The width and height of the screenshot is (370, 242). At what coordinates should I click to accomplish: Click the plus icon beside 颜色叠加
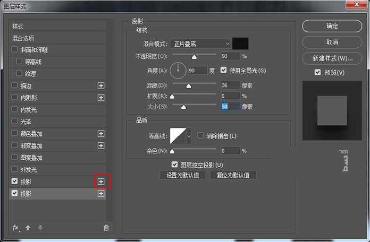pos(101,134)
